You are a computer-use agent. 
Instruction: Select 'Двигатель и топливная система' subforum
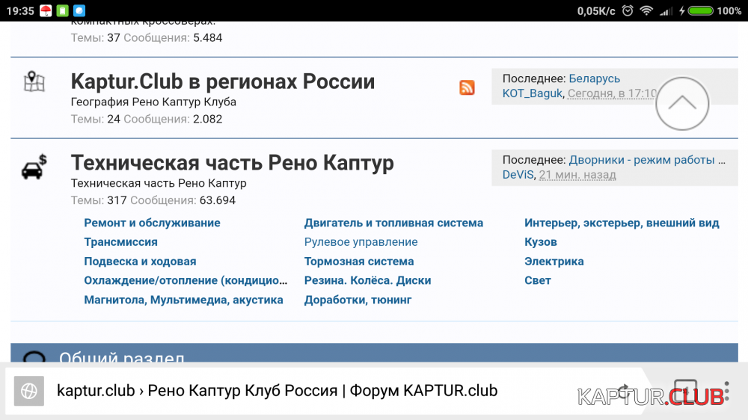[x=393, y=223]
